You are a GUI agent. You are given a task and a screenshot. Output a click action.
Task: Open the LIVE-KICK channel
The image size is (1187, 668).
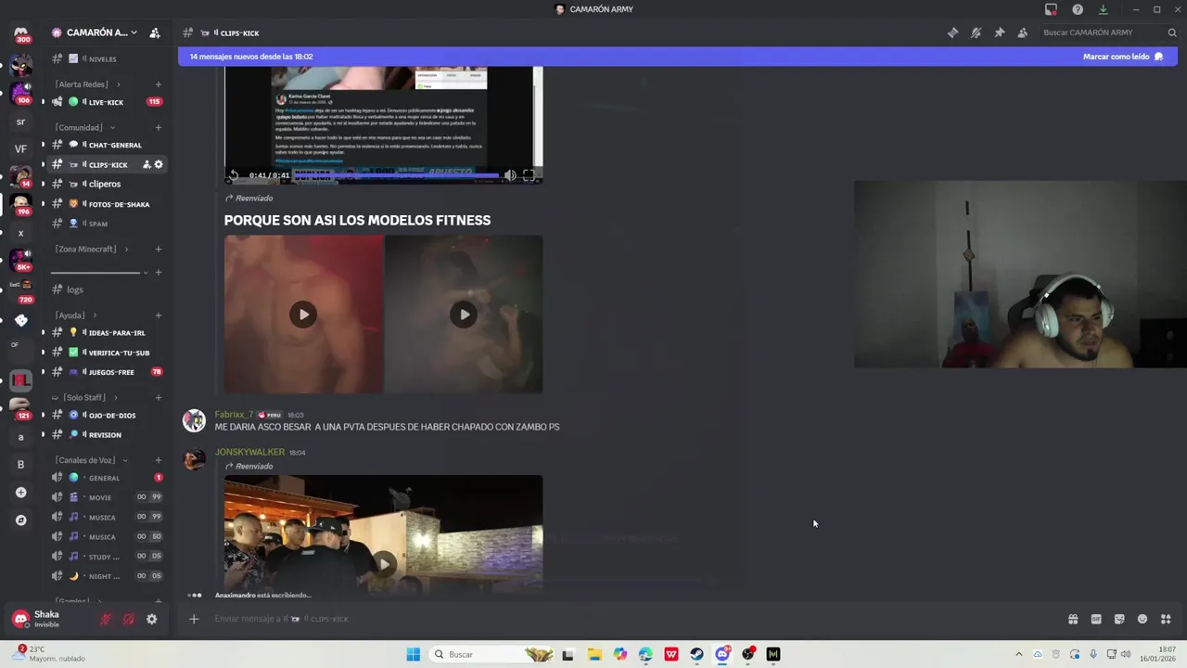click(105, 102)
